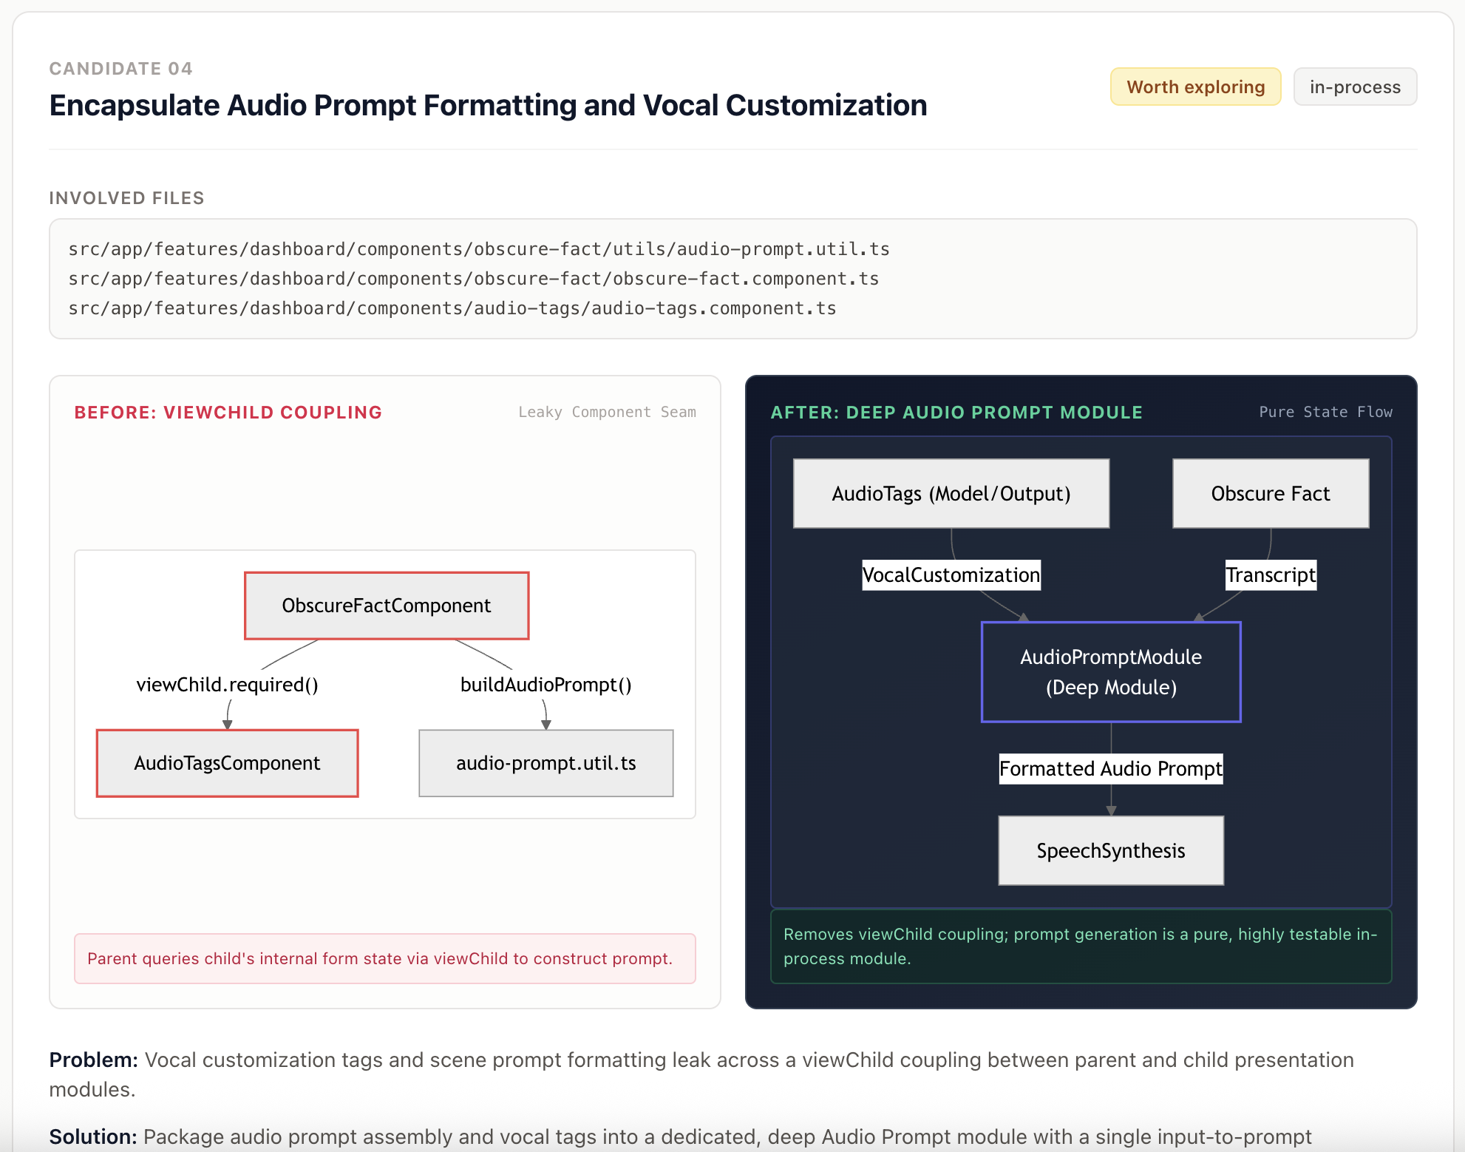This screenshot has width=1465, height=1152.
Task: Click the "Before: ViewChild Coupling" heading
Action: tap(228, 413)
